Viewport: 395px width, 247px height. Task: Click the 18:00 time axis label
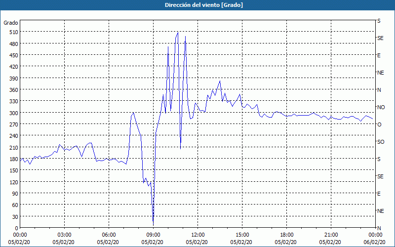click(x=287, y=235)
